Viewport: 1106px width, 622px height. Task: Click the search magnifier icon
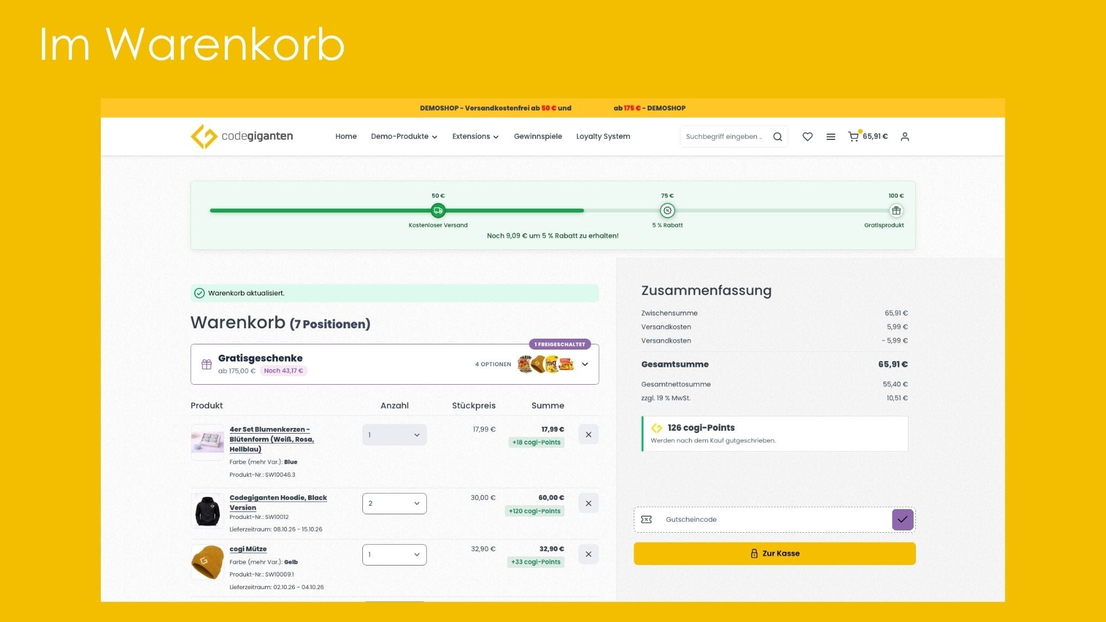point(778,136)
